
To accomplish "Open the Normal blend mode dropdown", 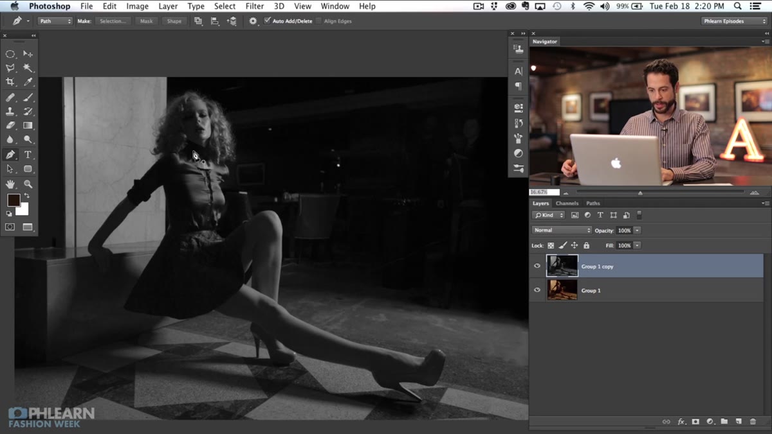I will tap(562, 230).
